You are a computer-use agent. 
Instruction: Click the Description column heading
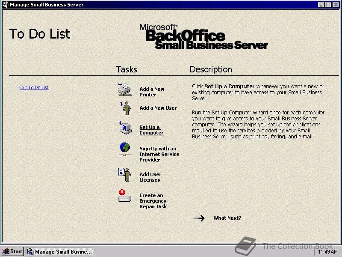(x=211, y=69)
